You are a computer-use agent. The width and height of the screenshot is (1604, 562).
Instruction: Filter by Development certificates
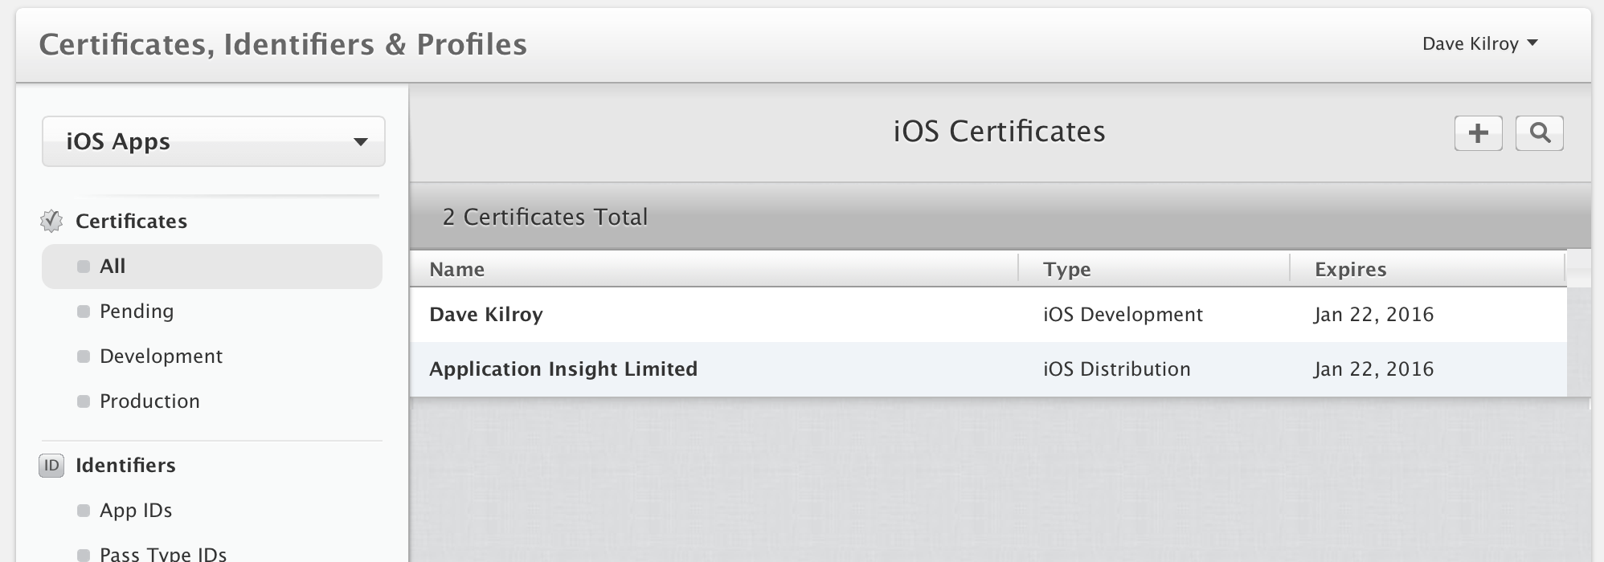coord(161,356)
